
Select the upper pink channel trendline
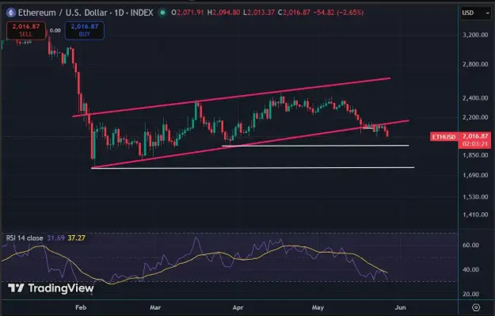[x=232, y=97]
